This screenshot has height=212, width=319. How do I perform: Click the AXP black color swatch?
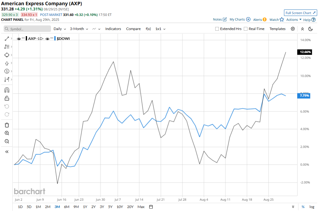[26, 39]
